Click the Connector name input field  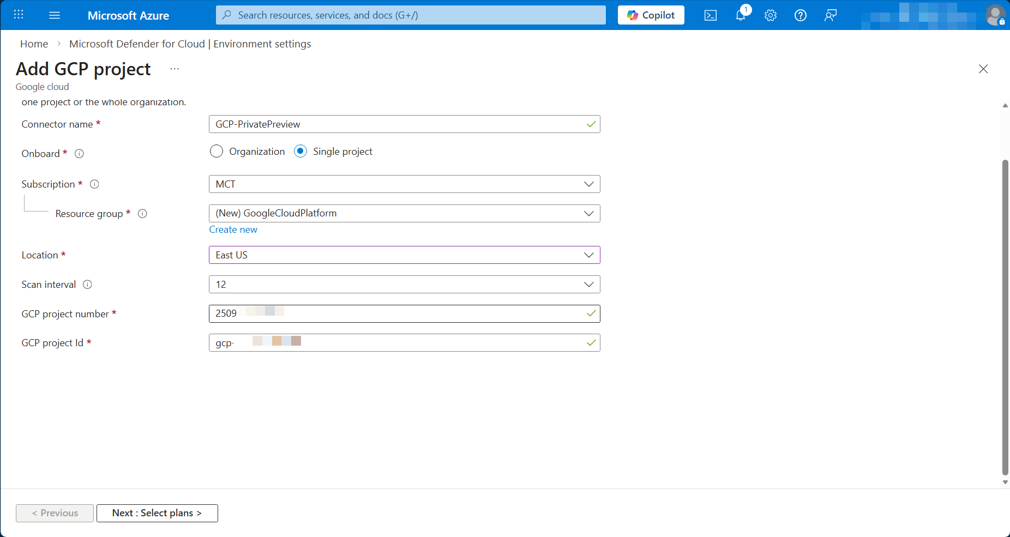coord(398,124)
